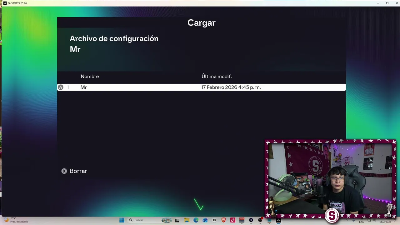The height and width of the screenshot is (225, 400).
Task: Minimize the EA SPORTS FC 26 window
Action: click(378, 3)
